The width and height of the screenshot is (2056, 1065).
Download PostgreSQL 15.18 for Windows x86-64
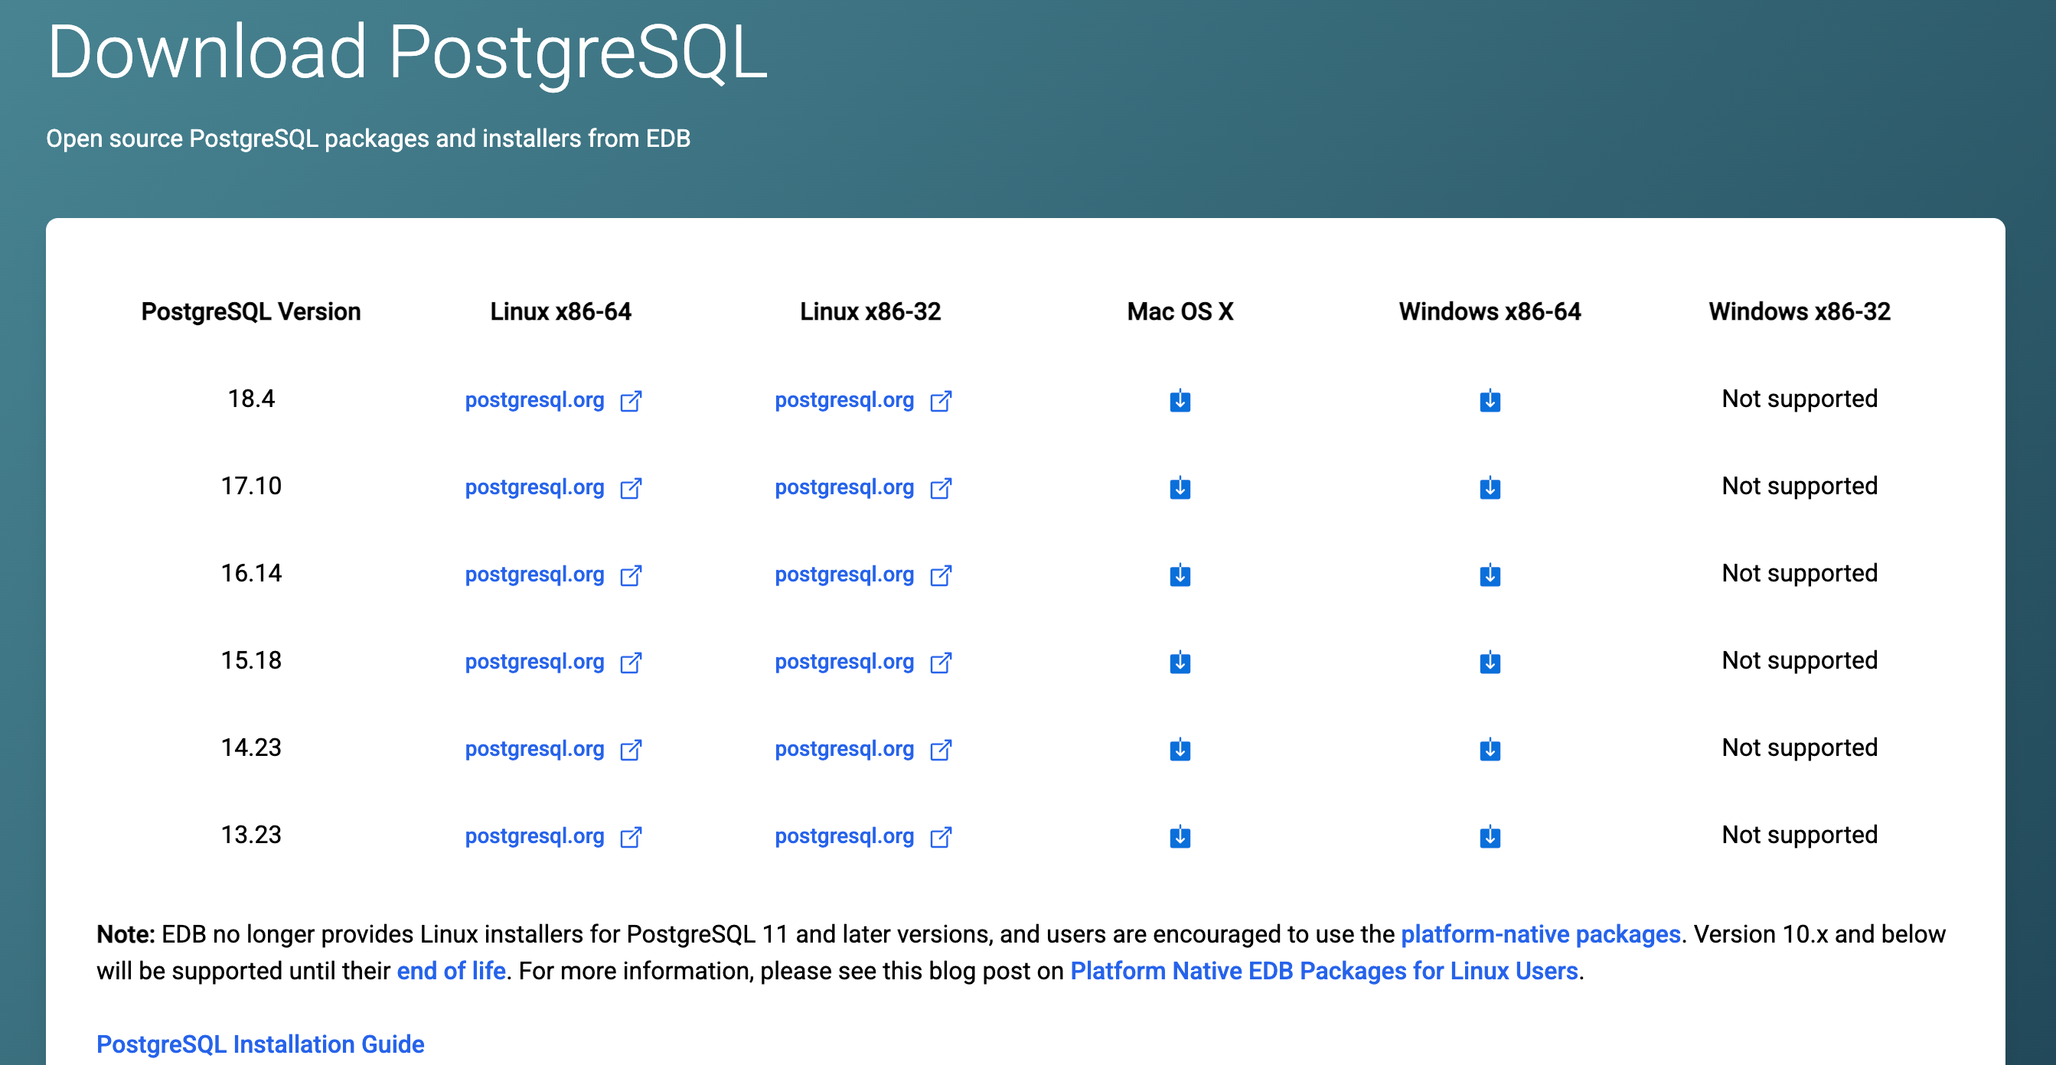(x=1490, y=661)
